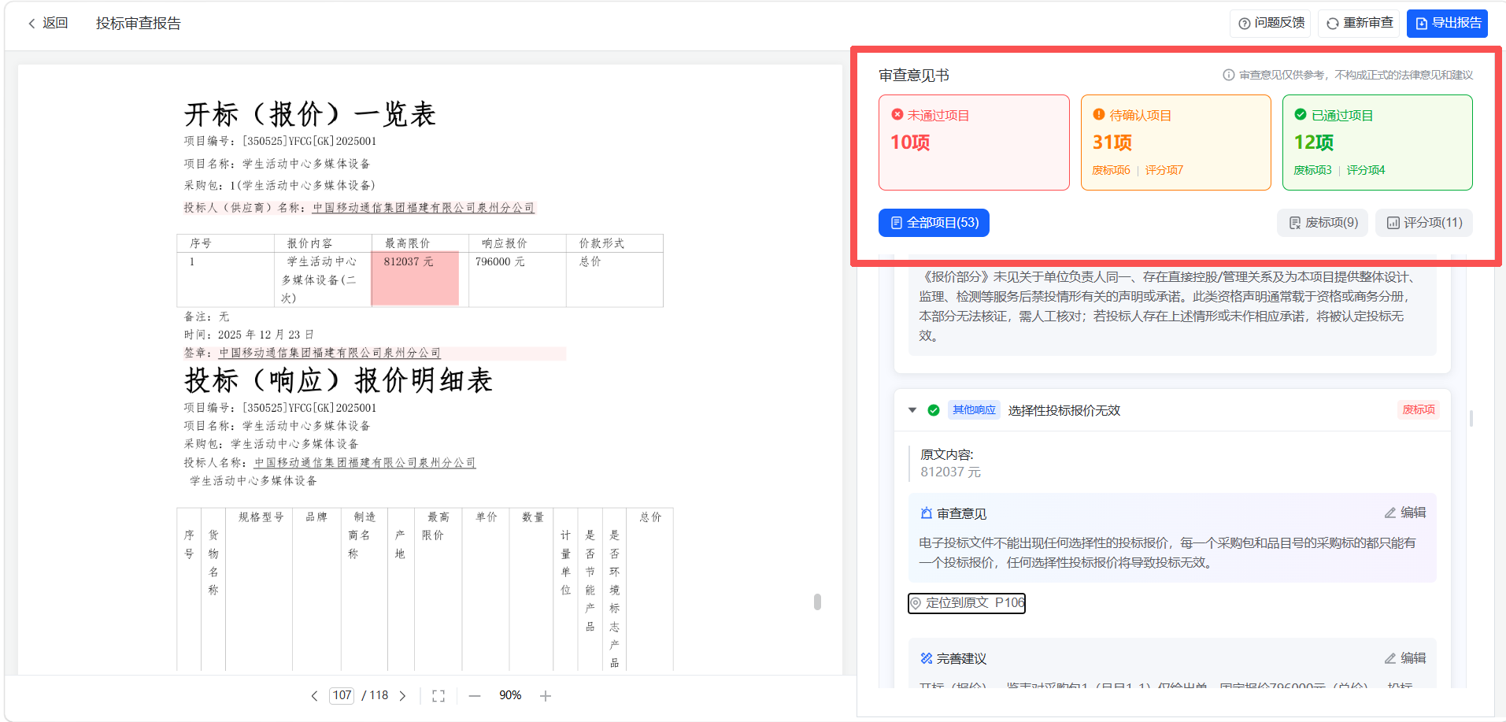This screenshot has width=1506, height=722.
Task: Go to next page arrow
Action: (x=402, y=696)
